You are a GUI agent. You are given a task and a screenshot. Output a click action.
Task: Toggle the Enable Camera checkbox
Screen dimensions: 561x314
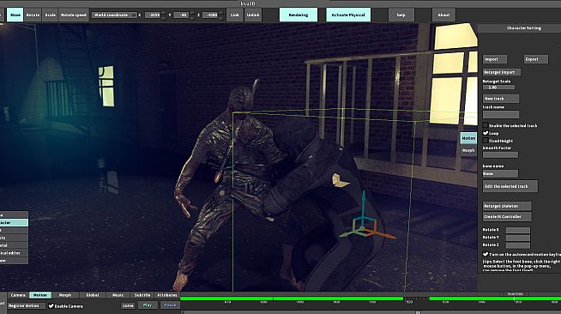click(51, 306)
